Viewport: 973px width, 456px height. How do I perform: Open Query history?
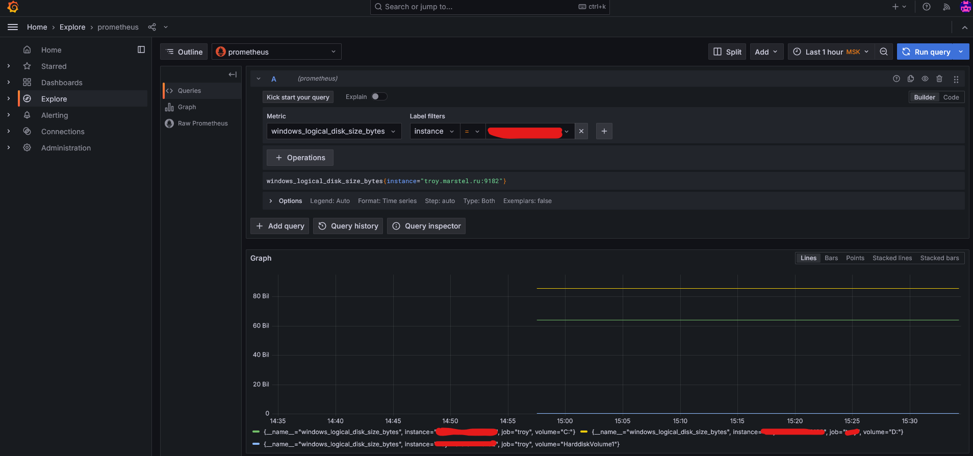[348, 226]
